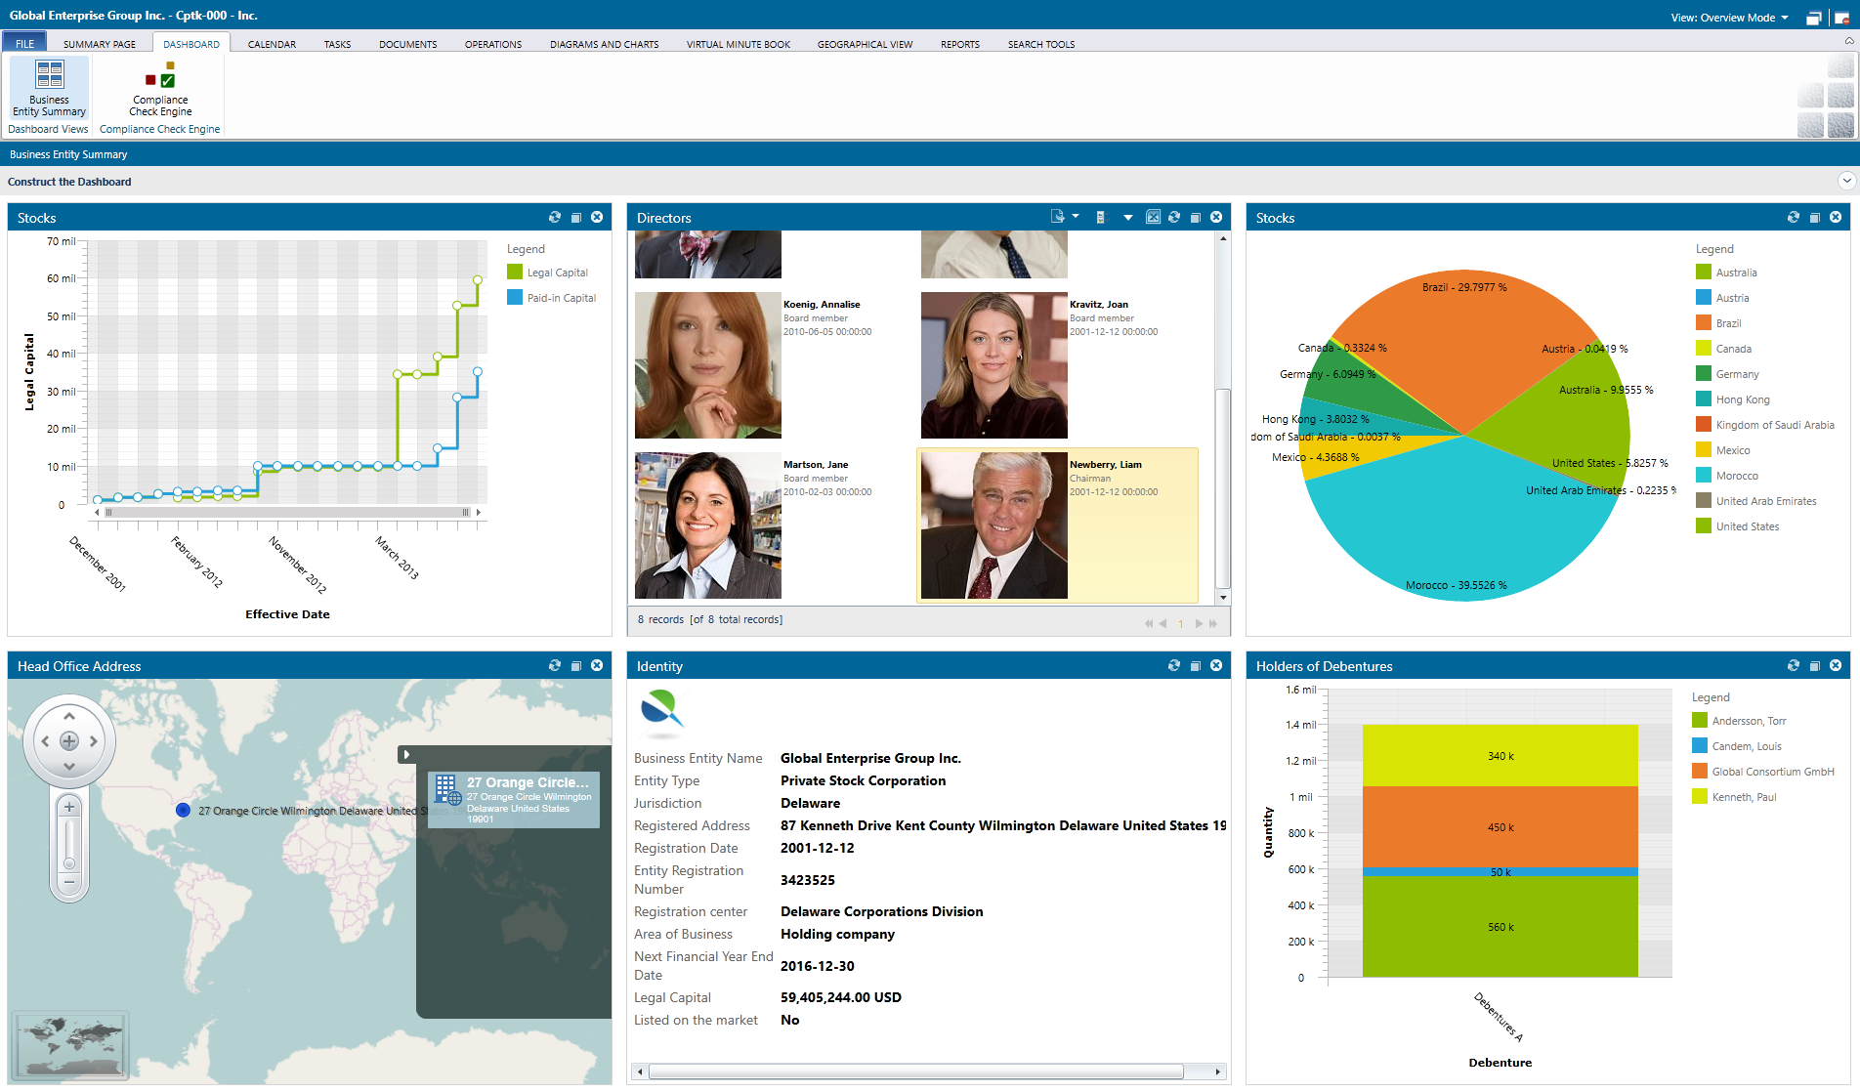Refresh the Directors panel

coord(1174,217)
